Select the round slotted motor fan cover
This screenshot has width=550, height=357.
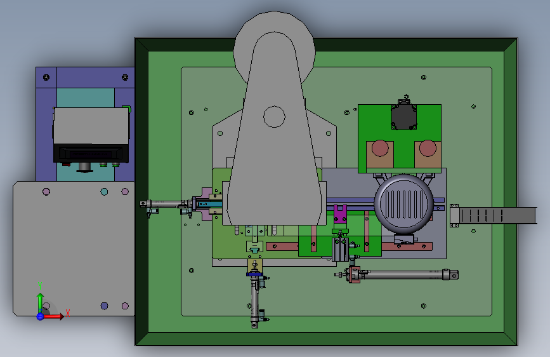click(x=403, y=204)
